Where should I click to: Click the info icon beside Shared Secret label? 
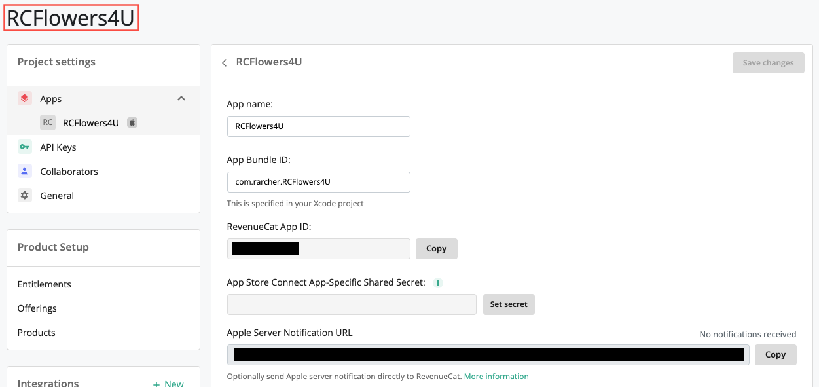[x=438, y=283]
